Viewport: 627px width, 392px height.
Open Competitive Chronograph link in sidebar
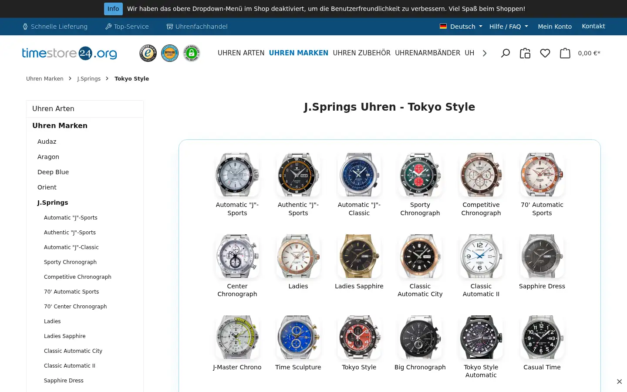click(x=78, y=277)
